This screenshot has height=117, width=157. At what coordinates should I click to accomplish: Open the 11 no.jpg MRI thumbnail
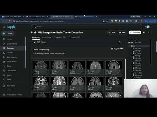click(x=77, y=68)
